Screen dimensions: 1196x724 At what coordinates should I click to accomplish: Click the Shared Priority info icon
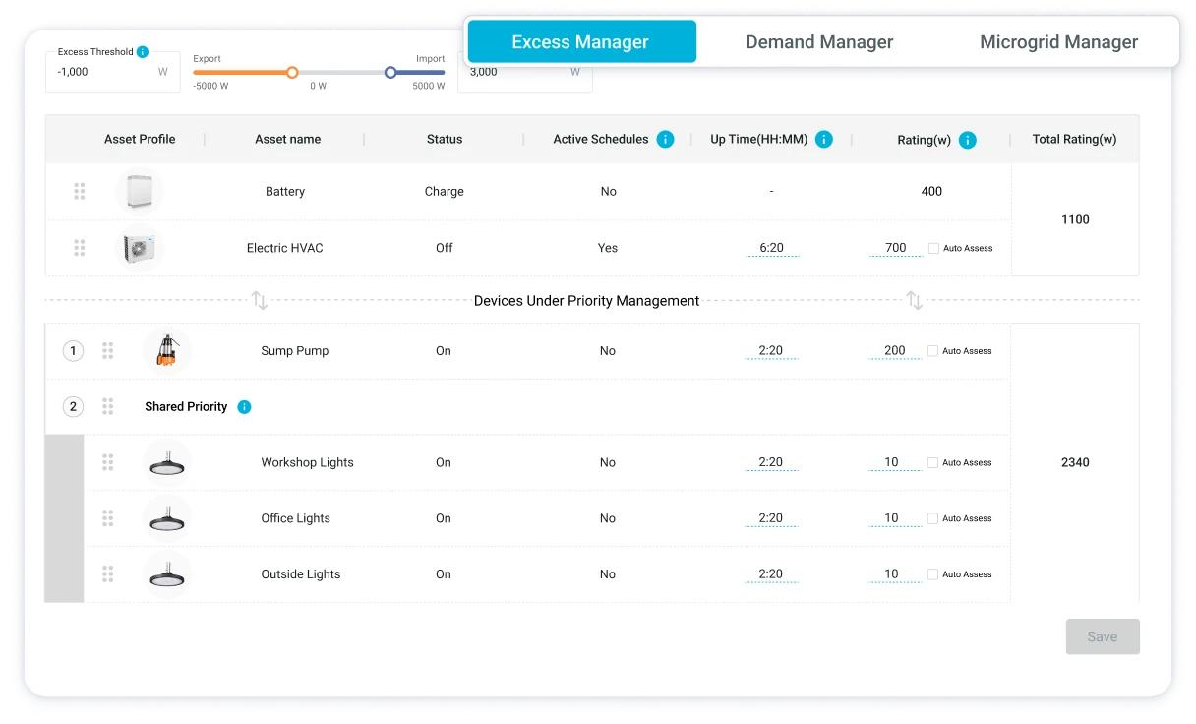244,407
